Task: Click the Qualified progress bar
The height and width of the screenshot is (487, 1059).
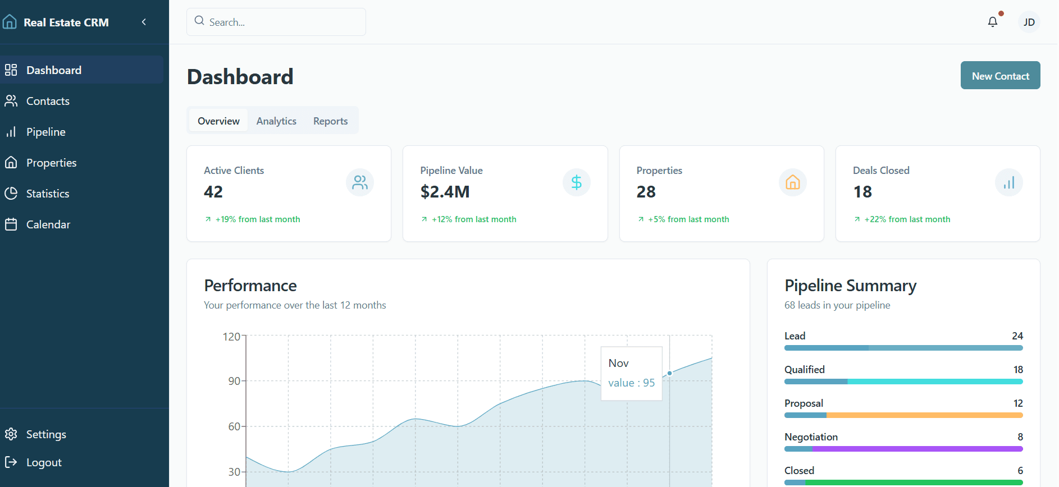Action: [x=903, y=382]
